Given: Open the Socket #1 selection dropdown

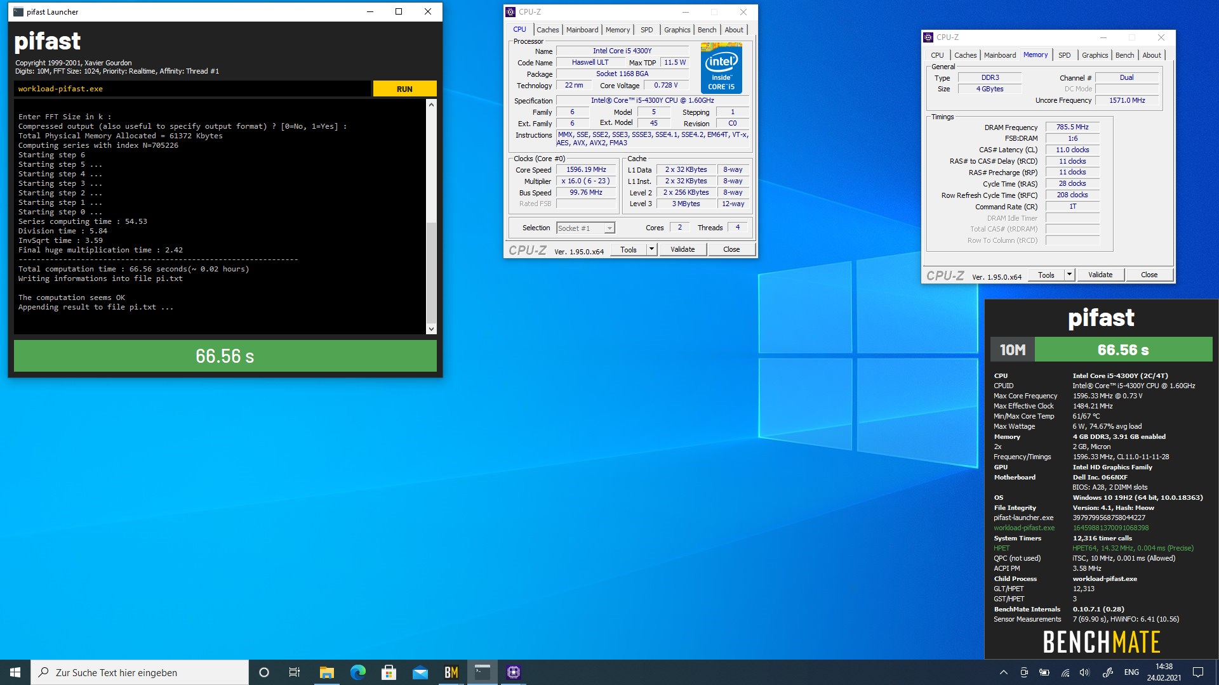Looking at the screenshot, I should (585, 228).
